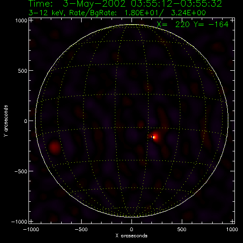The image size is (243, 243).
Task: Click the north pole of the solar grid
Action: (131, 25)
